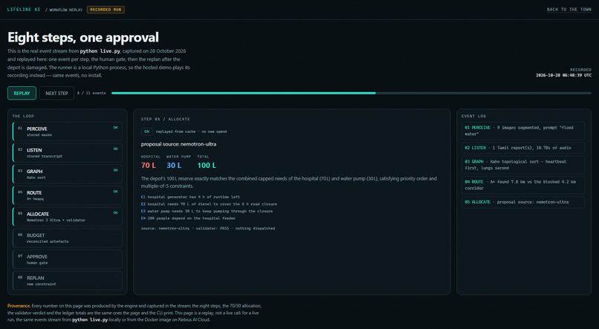The image size is (599, 329).
Task: Click the LIFELINE AI logo text
Action: click(x=24, y=10)
